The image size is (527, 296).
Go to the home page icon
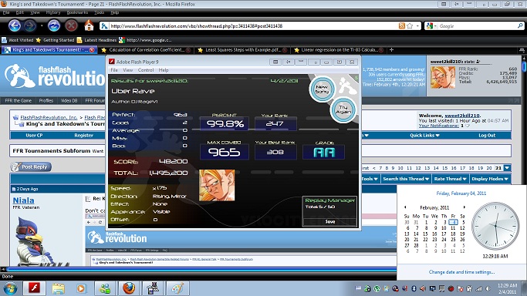[x=89, y=25]
